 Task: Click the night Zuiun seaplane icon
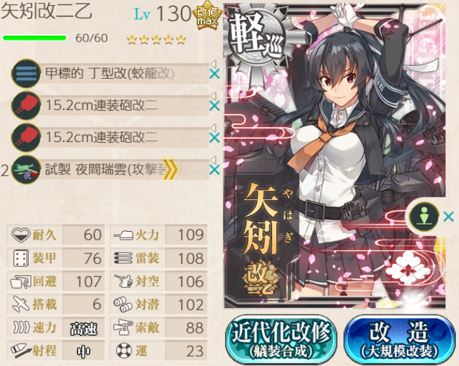26,170
